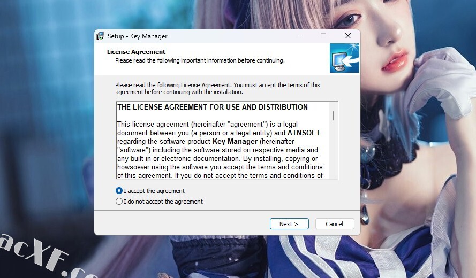
Task: Click the Setup installer icon in title bar
Action: pyautogui.click(x=100, y=36)
